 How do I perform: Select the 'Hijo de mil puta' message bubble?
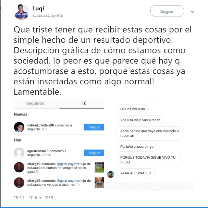pos(132,109)
